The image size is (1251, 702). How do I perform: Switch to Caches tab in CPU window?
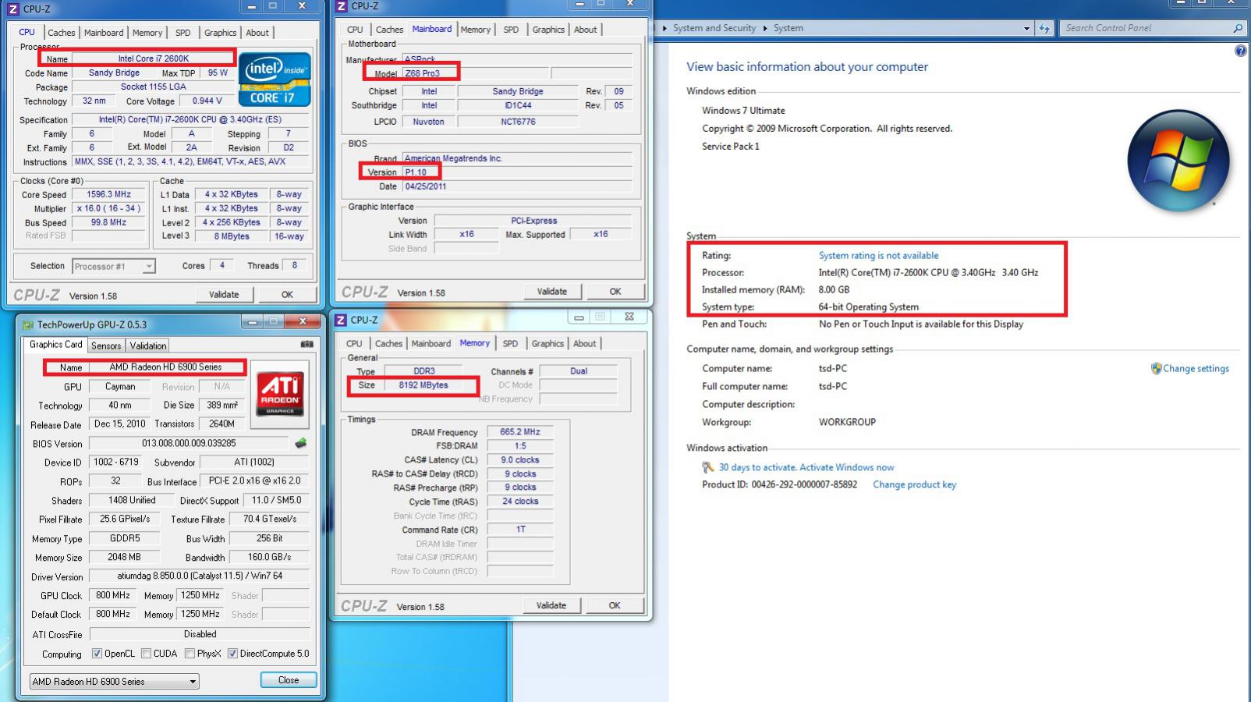(61, 33)
